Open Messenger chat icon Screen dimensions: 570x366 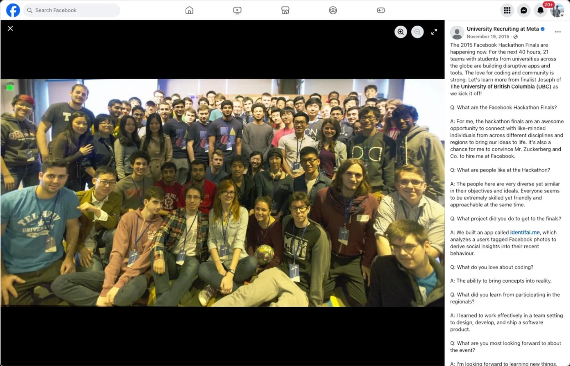coord(524,10)
